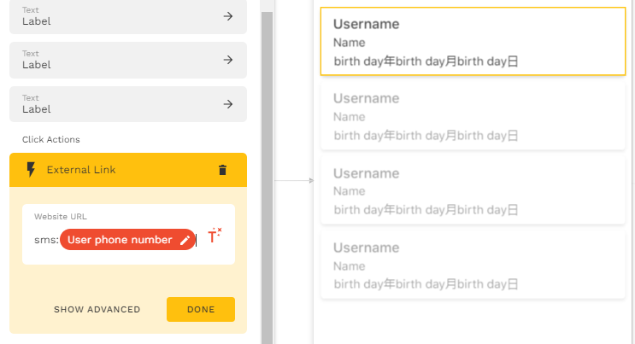This screenshot has width=635, height=344.
Task: Click inside the Website URL field after the chip
Action: point(200,240)
